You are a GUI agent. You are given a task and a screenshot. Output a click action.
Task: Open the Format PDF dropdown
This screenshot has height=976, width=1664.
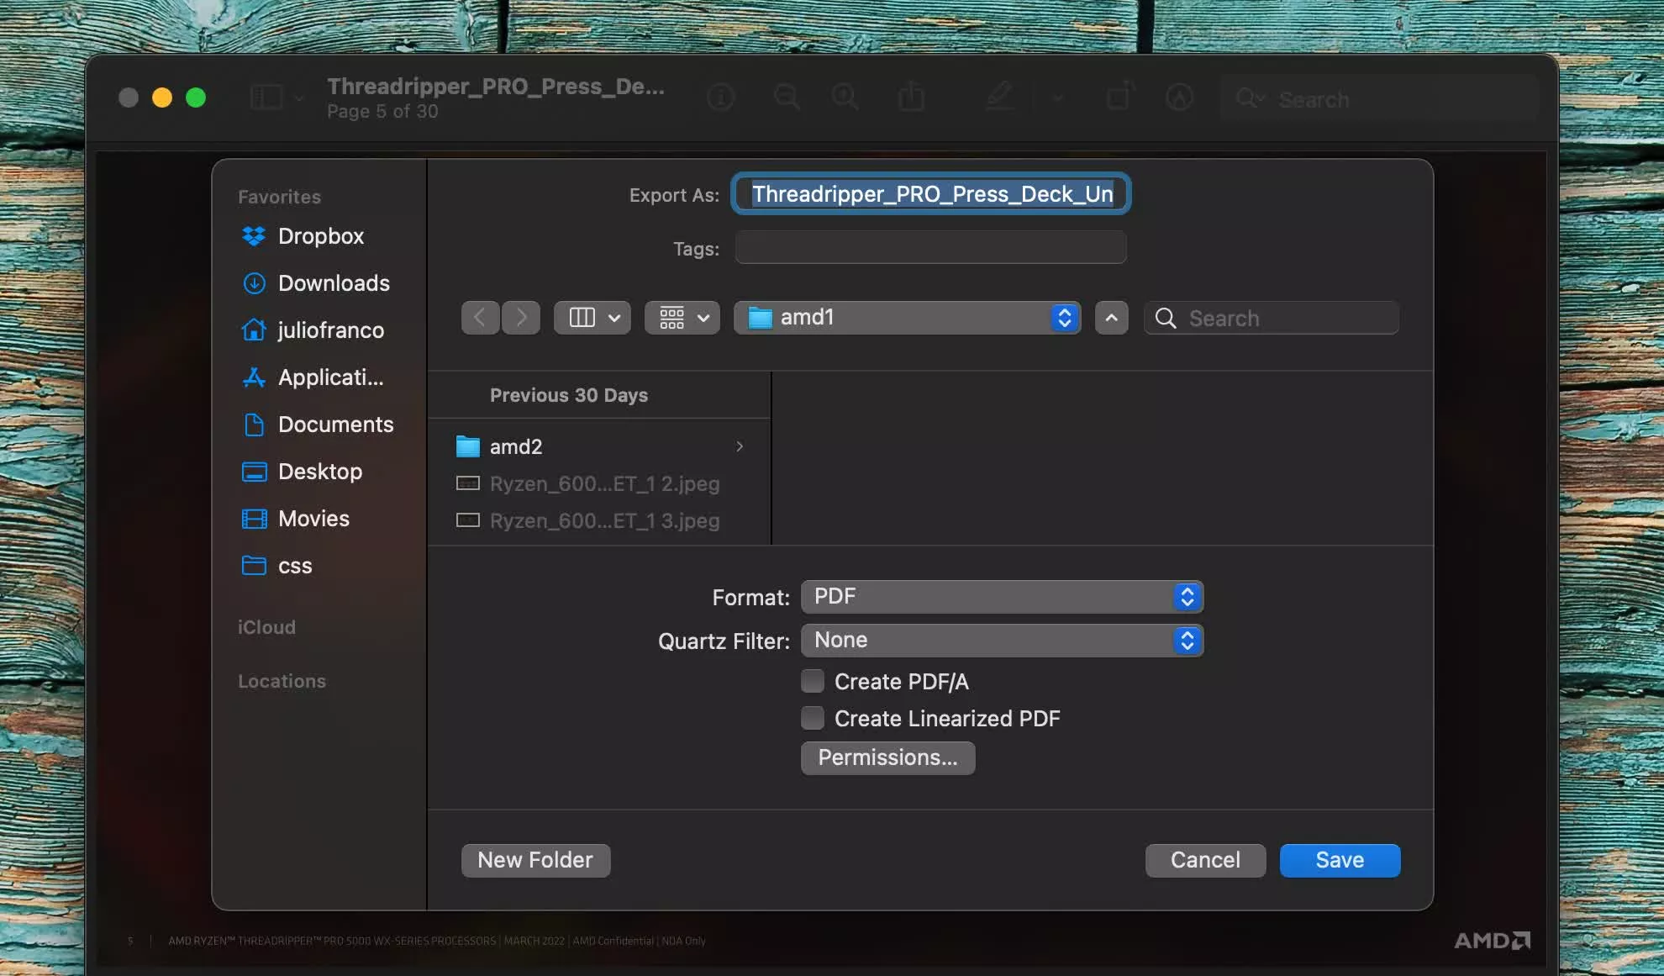[1001, 597]
